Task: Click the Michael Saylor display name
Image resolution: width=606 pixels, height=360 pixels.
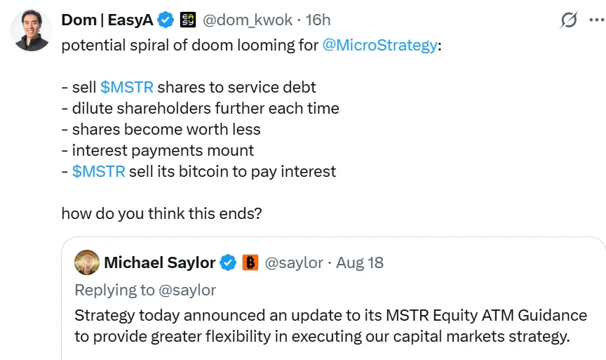Action: tap(160, 263)
